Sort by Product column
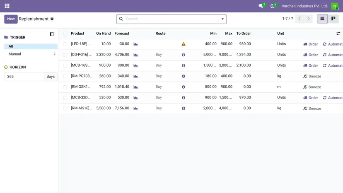The height and width of the screenshot is (193, 343). pos(77,34)
